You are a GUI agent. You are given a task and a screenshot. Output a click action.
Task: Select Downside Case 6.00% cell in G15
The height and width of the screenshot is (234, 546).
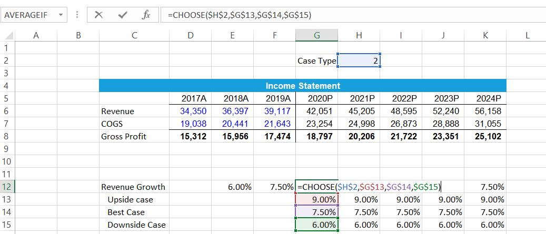[316, 225]
